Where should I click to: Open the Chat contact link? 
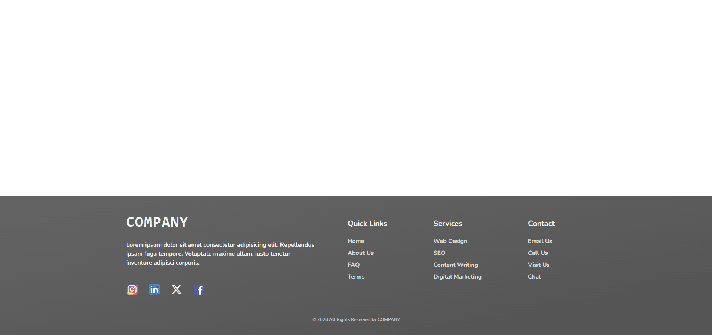pyautogui.click(x=535, y=277)
